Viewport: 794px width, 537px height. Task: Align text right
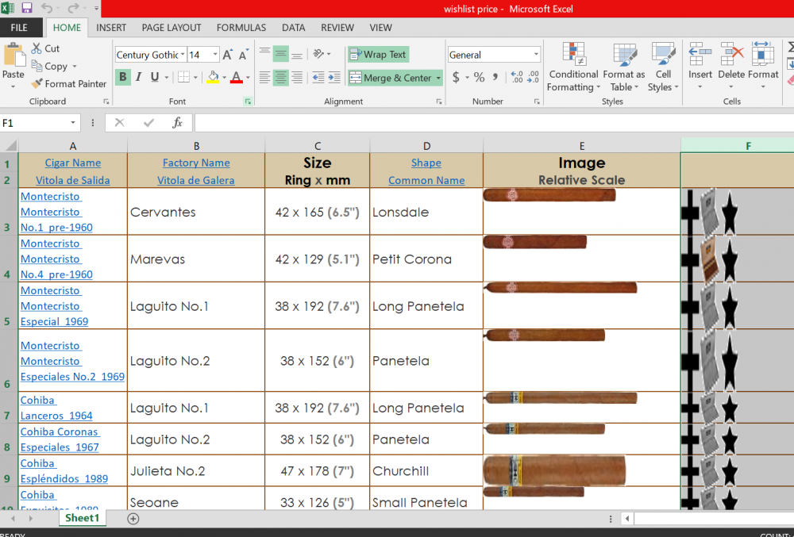coord(297,78)
